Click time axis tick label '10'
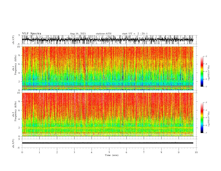 (196, 152)
